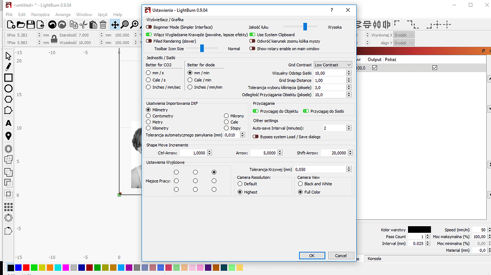This screenshot has height=275, width=491.
Task: Toggle Show rotary enable on main window
Action: coord(252,48)
